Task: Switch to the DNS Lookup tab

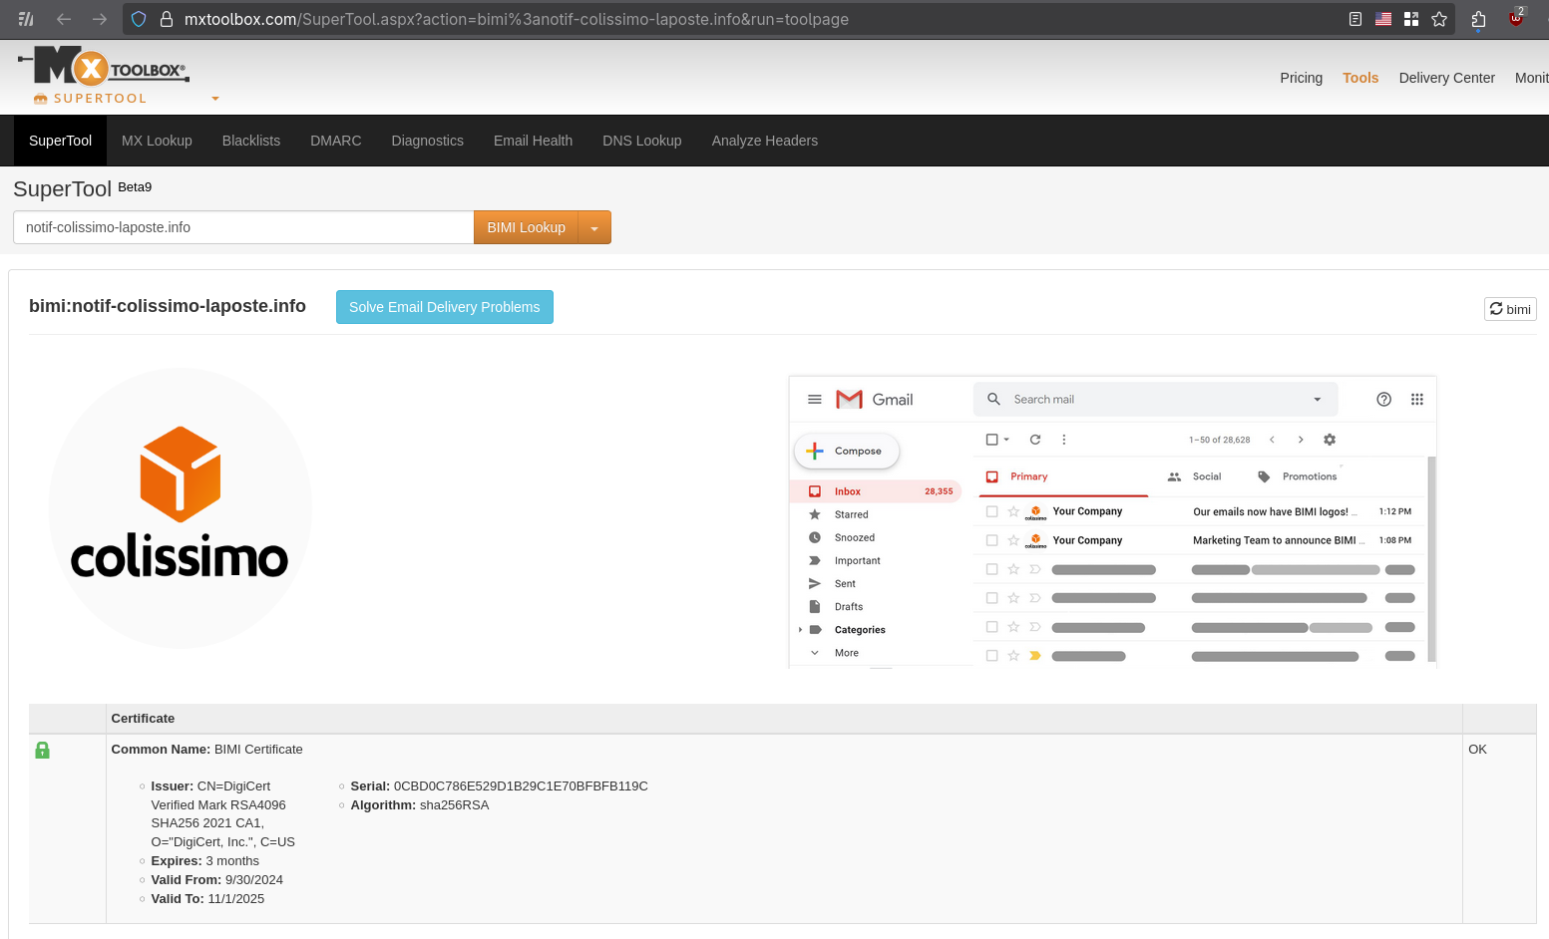Action: pyautogui.click(x=642, y=141)
